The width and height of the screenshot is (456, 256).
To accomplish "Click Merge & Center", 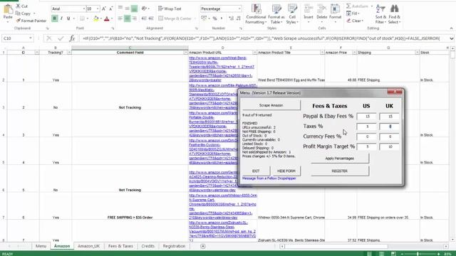I will coord(175,18).
